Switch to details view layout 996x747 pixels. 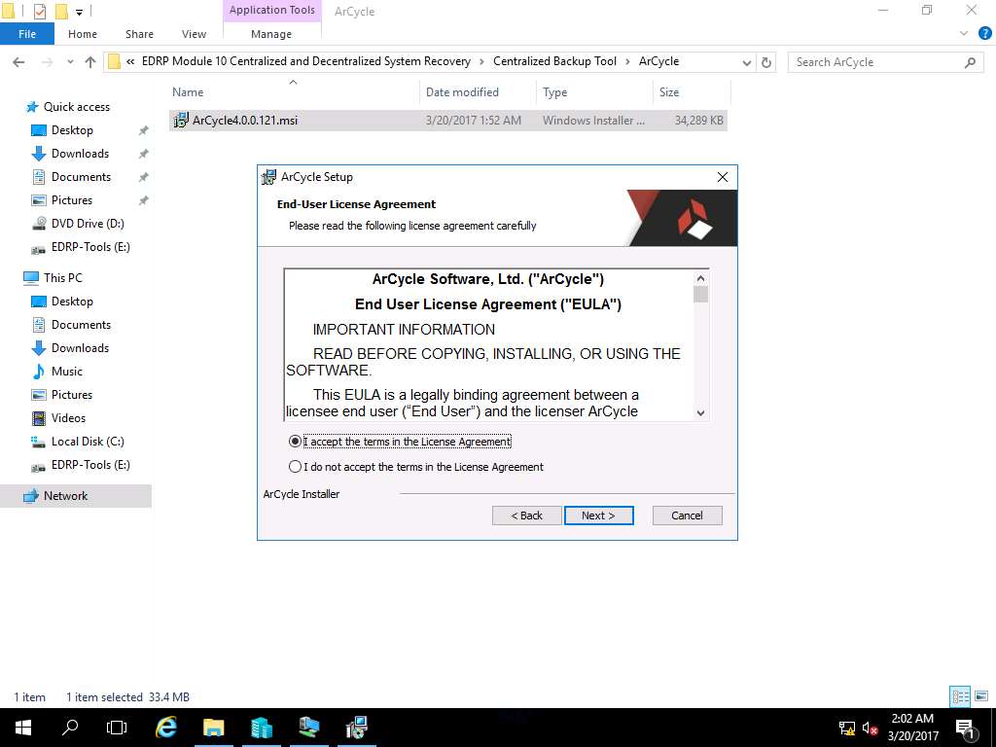[x=960, y=696]
